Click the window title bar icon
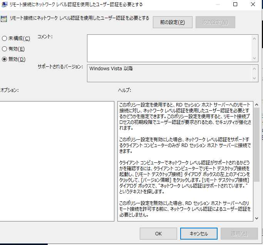This screenshot has width=263, height=245. point(4,4)
